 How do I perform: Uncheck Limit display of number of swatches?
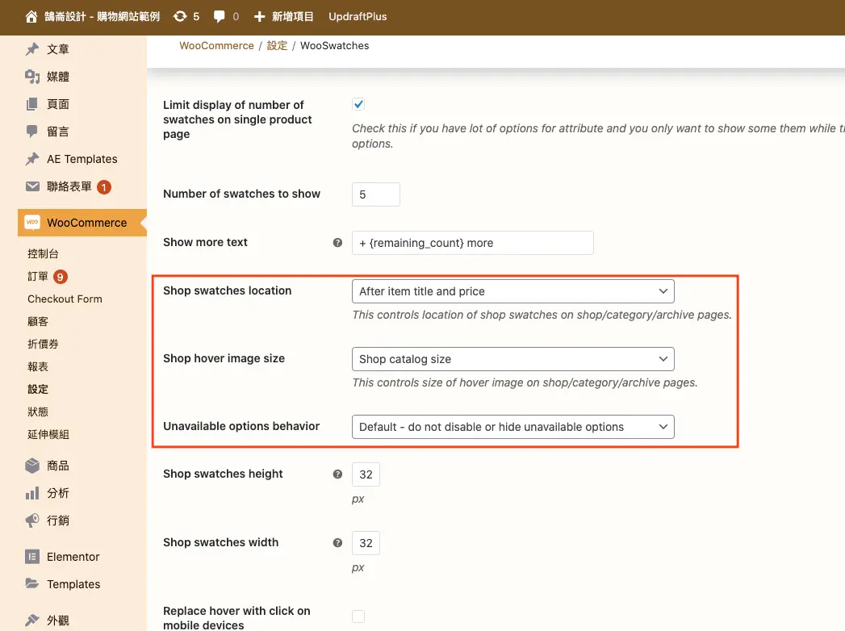pyautogui.click(x=358, y=104)
